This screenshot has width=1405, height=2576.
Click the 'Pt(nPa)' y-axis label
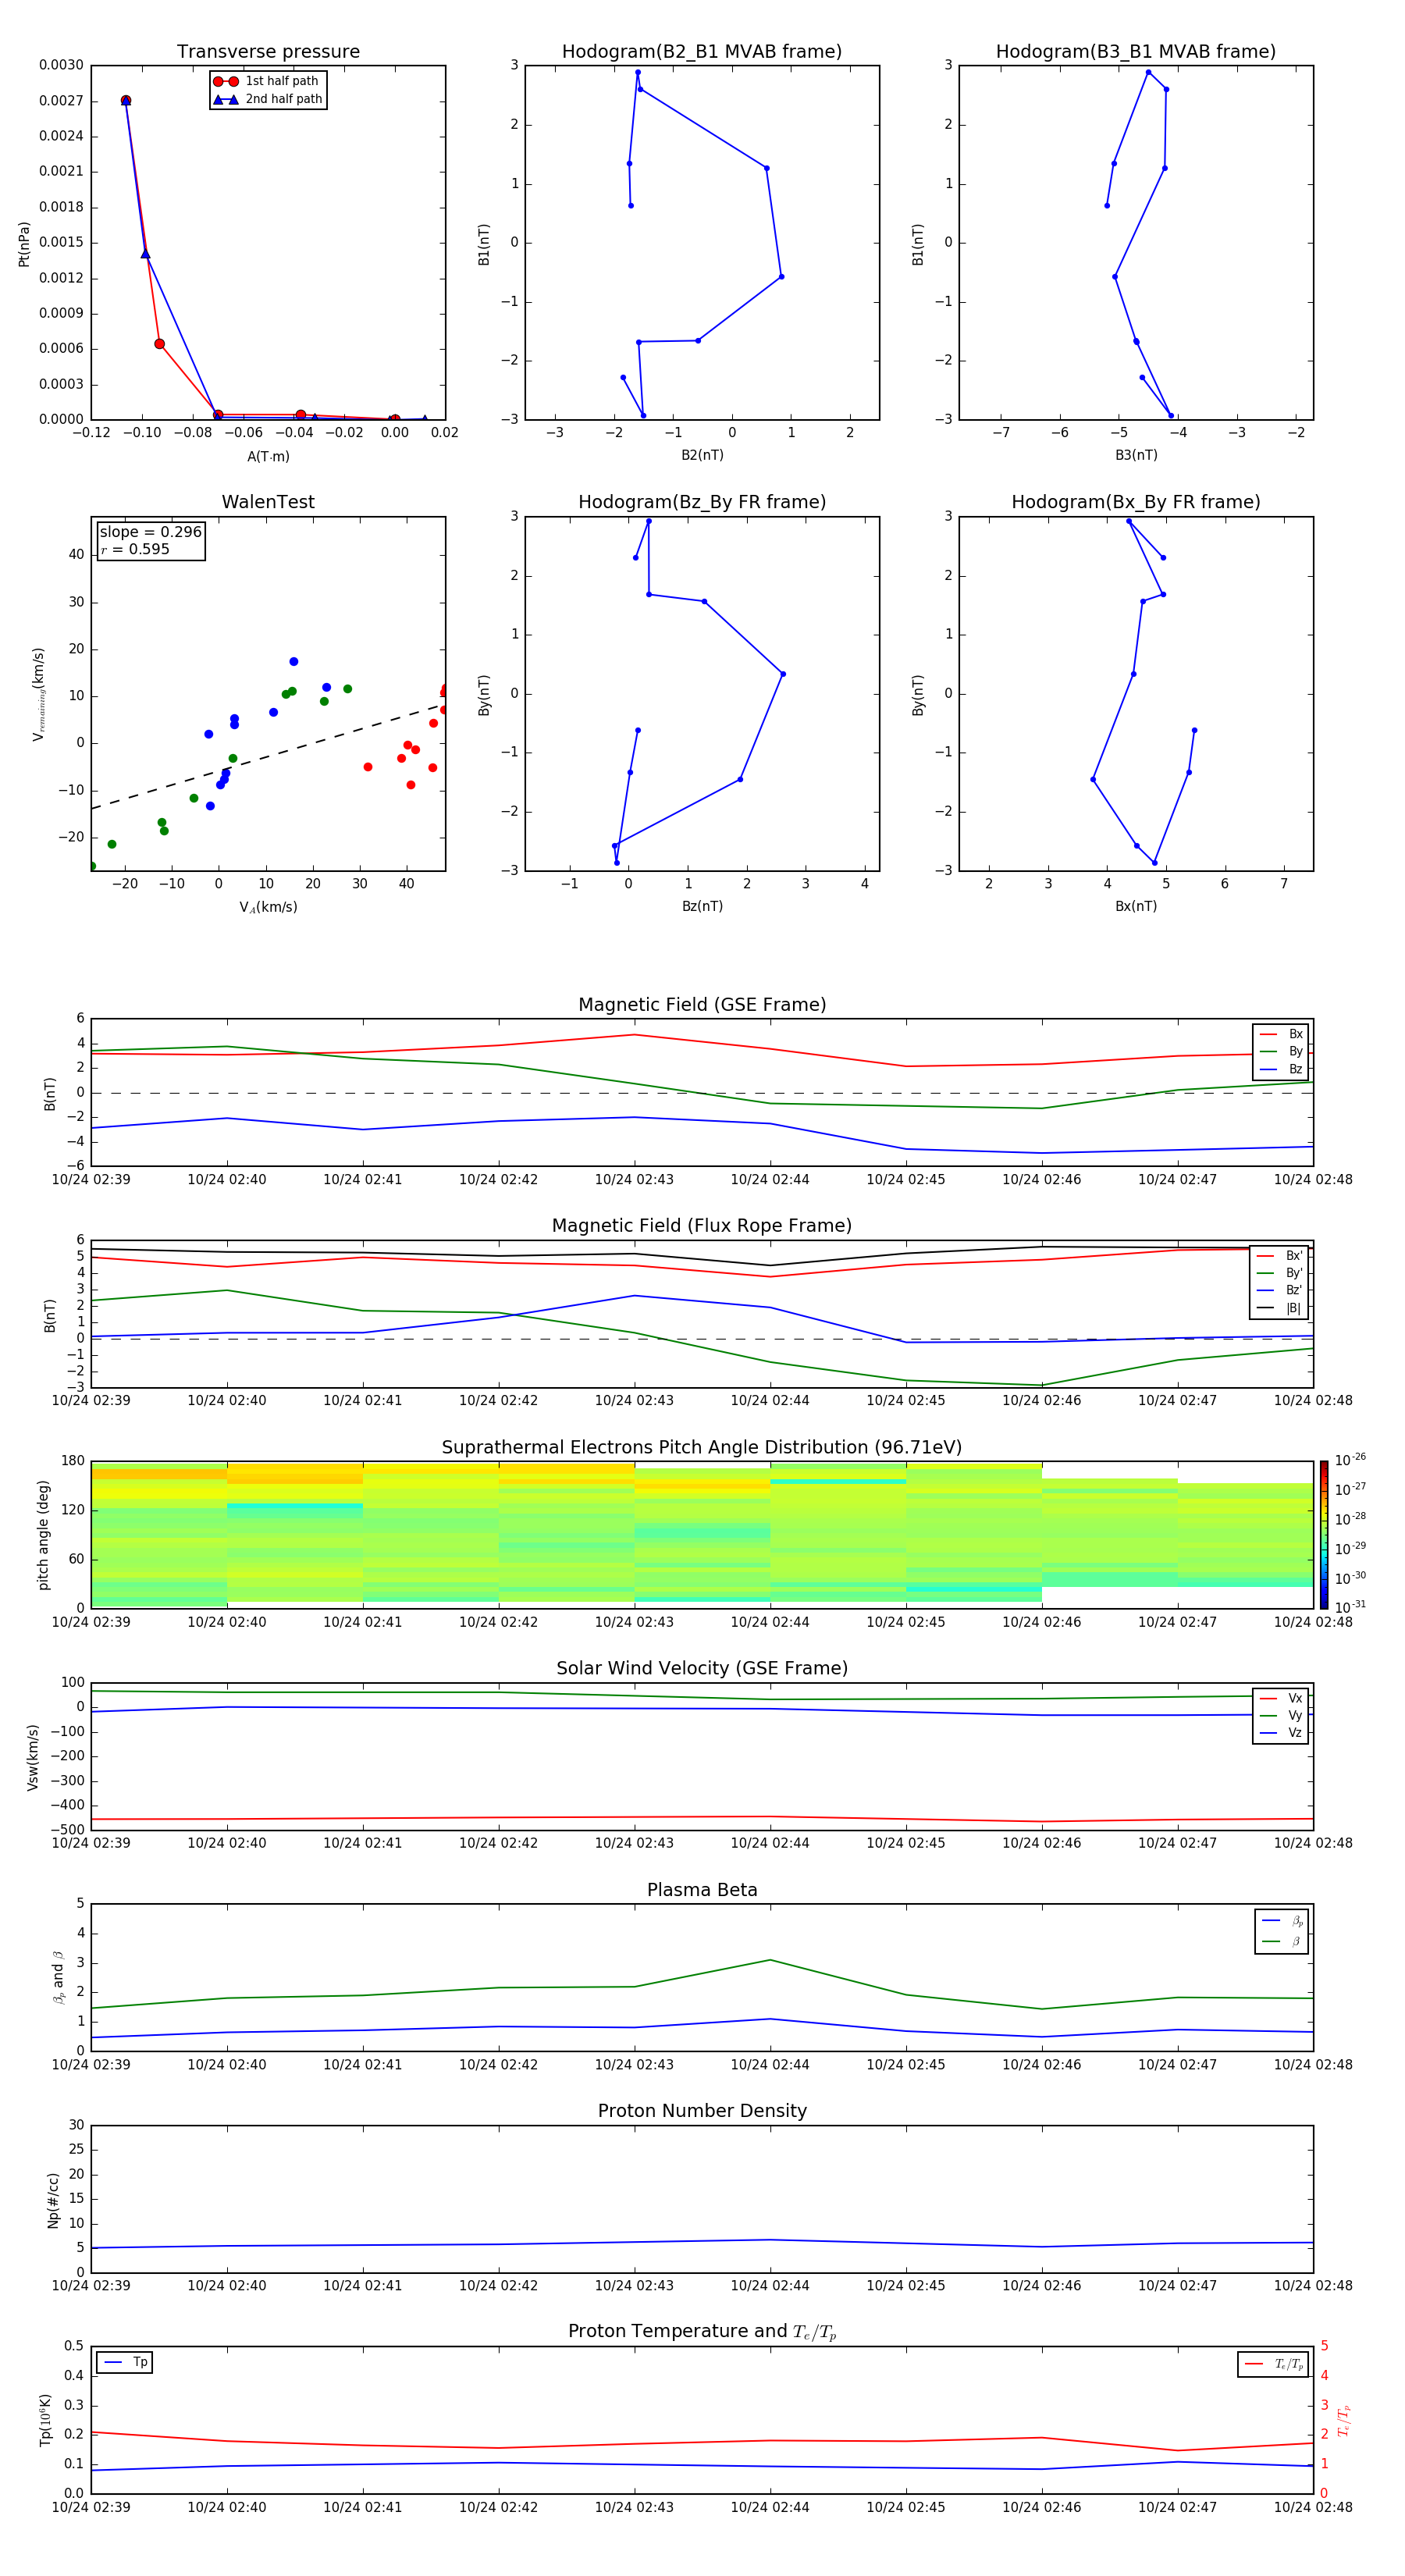point(24,243)
